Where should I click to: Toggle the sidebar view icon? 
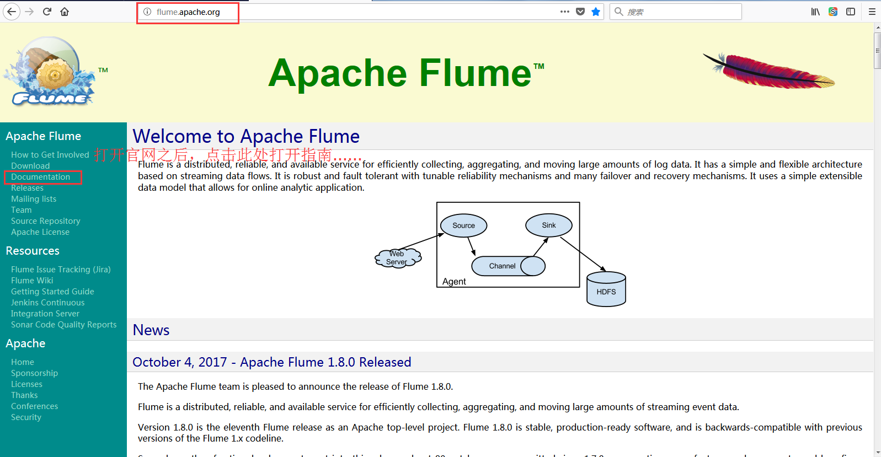(x=851, y=12)
